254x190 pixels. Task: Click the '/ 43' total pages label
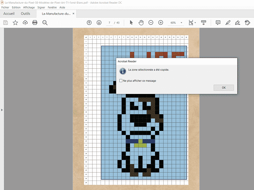116,23
